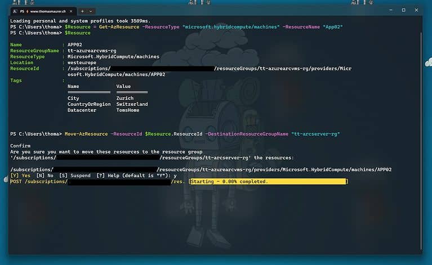Click the 'Loading personal and system profiles' line
This screenshot has width=432, height=265.
(x=81, y=21)
